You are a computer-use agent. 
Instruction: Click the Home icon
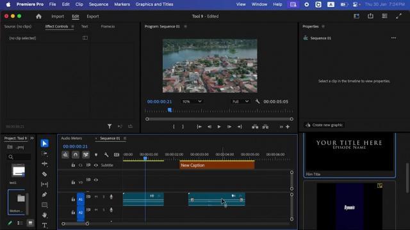coord(38,17)
